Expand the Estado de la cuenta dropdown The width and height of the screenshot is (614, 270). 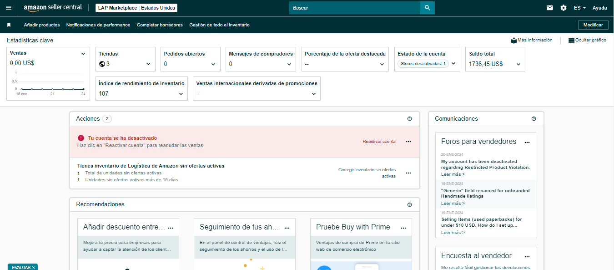click(x=453, y=64)
